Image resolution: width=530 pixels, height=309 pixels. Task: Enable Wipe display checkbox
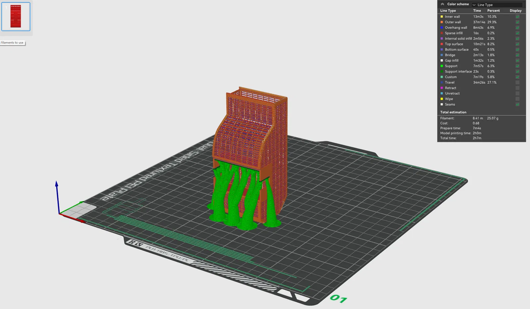tap(517, 99)
